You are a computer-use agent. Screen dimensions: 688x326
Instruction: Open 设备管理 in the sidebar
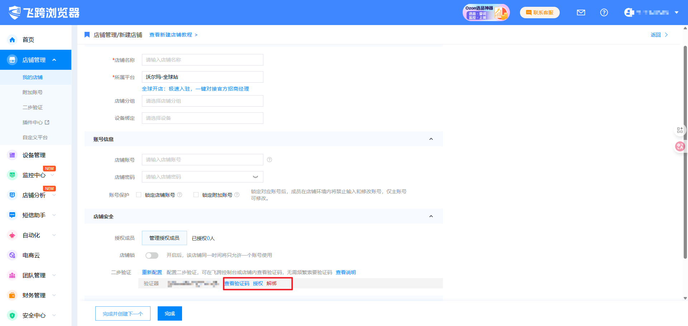pyautogui.click(x=34, y=155)
